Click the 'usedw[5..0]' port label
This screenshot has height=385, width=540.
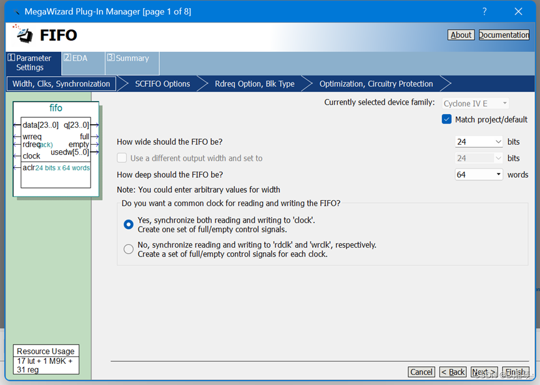tap(70, 152)
